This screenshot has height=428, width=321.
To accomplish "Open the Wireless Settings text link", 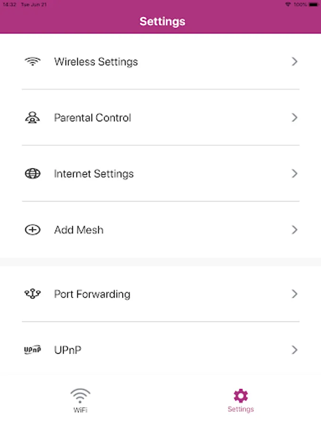I will click(x=96, y=62).
